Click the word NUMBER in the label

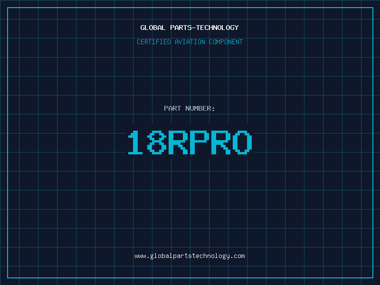coord(198,108)
